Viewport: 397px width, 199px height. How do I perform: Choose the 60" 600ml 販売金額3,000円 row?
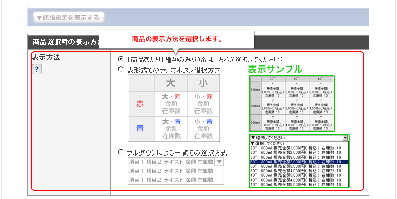pyautogui.click(x=299, y=166)
